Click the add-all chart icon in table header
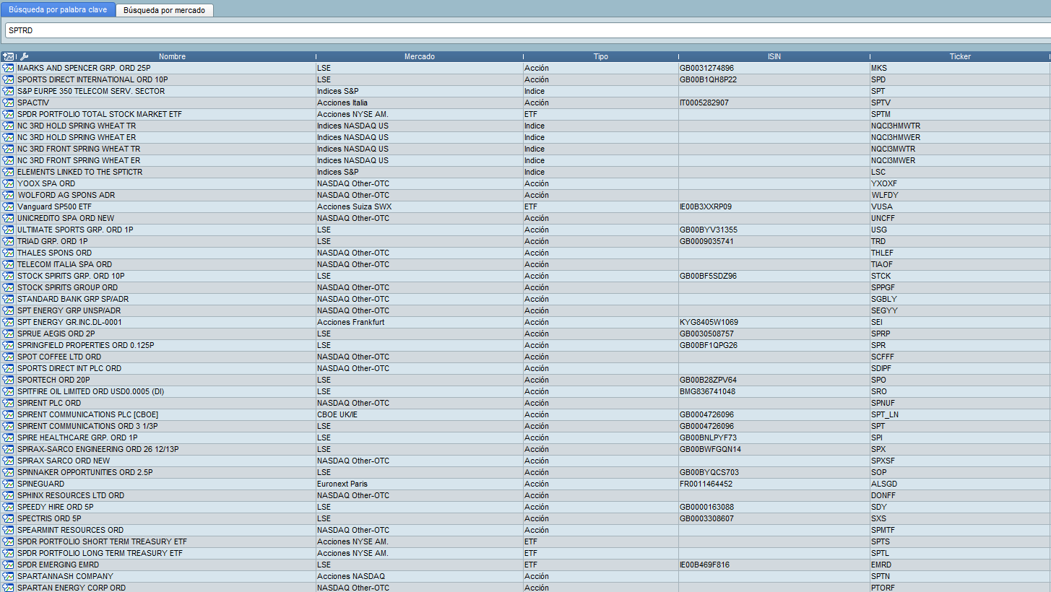This screenshot has width=1051, height=592. pyautogui.click(x=8, y=56)
